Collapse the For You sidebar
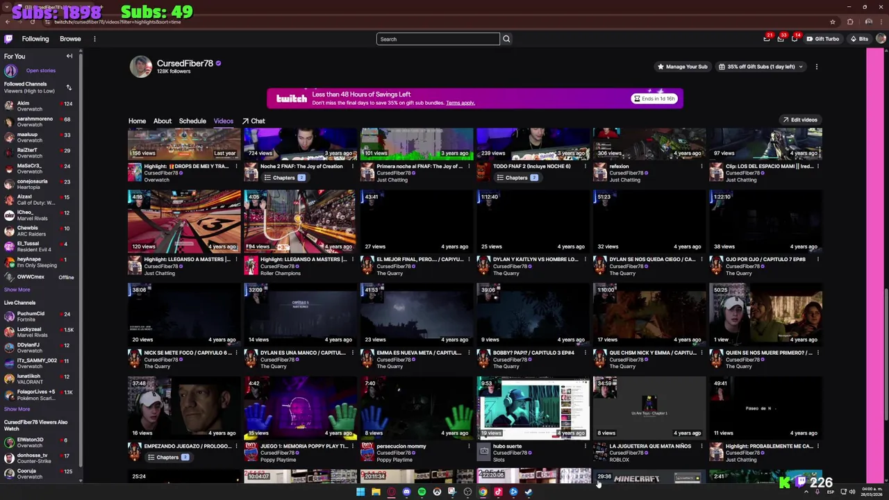This screenshot has width=889, height=500. (x=69, y=56)
